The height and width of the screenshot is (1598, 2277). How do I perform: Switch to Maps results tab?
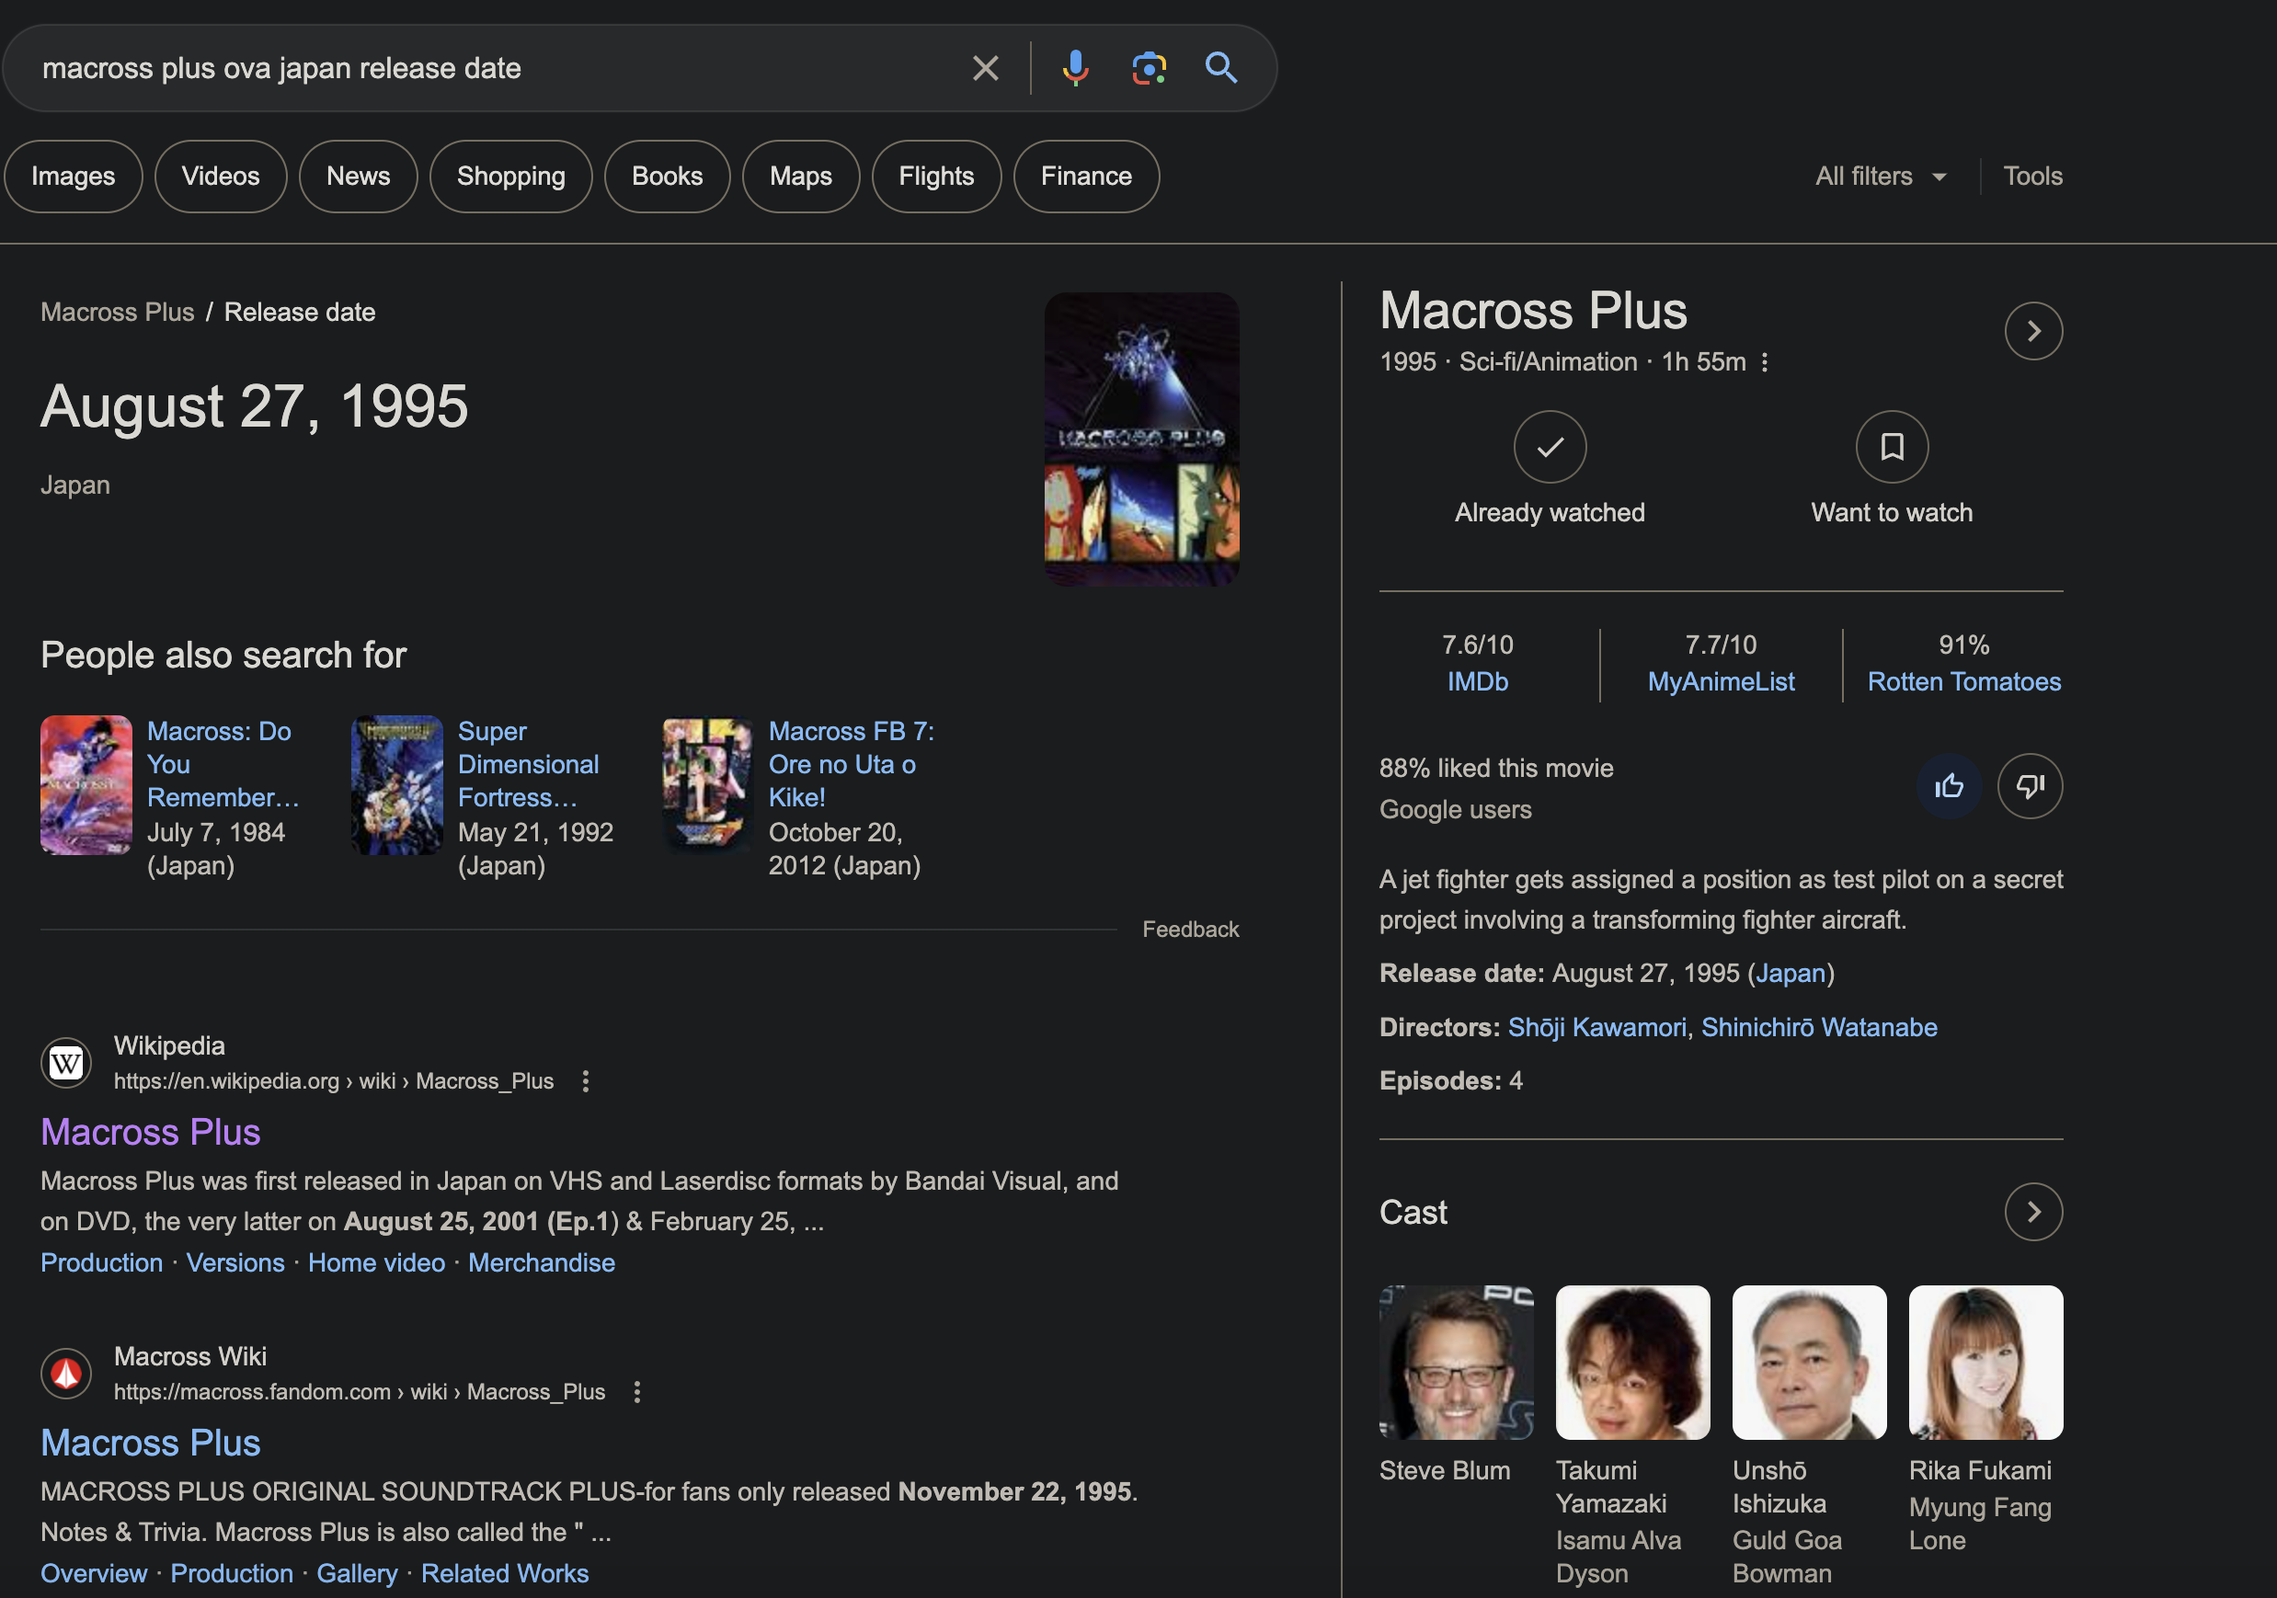click(800, 177)
